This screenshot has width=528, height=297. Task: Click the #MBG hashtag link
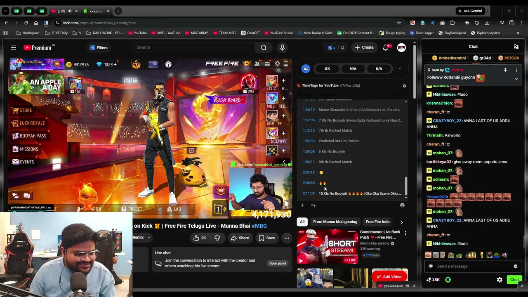click(x=259, y=226)
